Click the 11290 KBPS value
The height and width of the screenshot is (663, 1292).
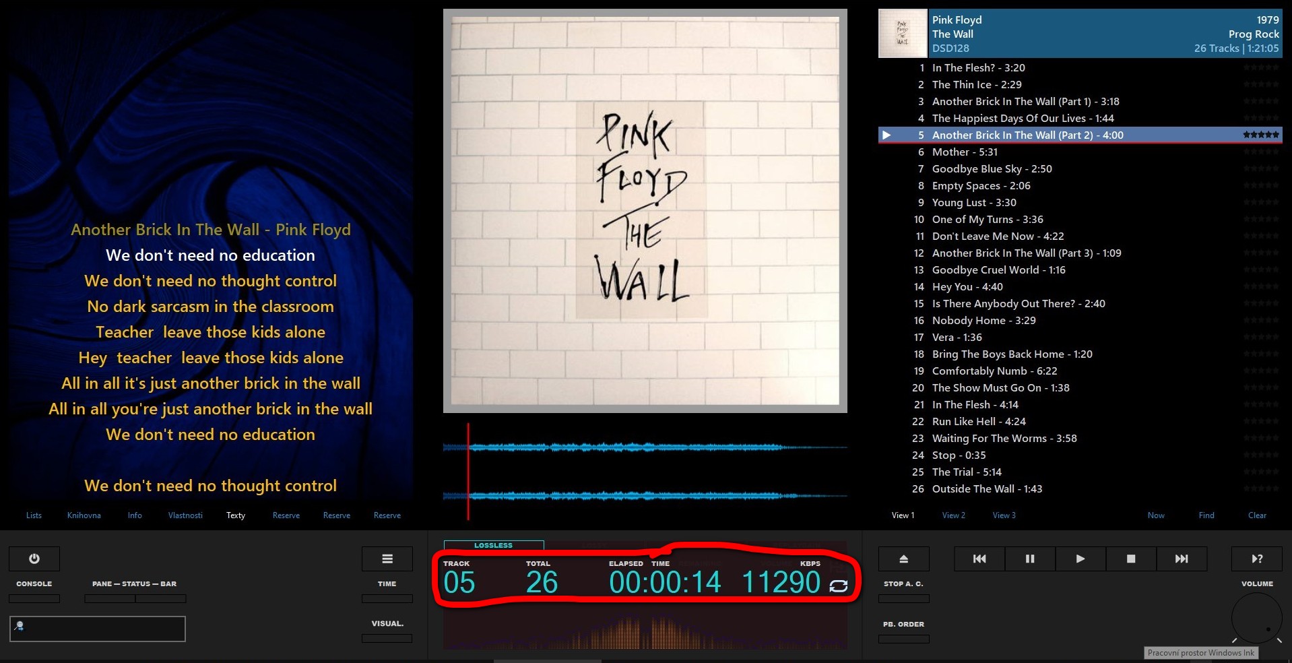(781, 583)
